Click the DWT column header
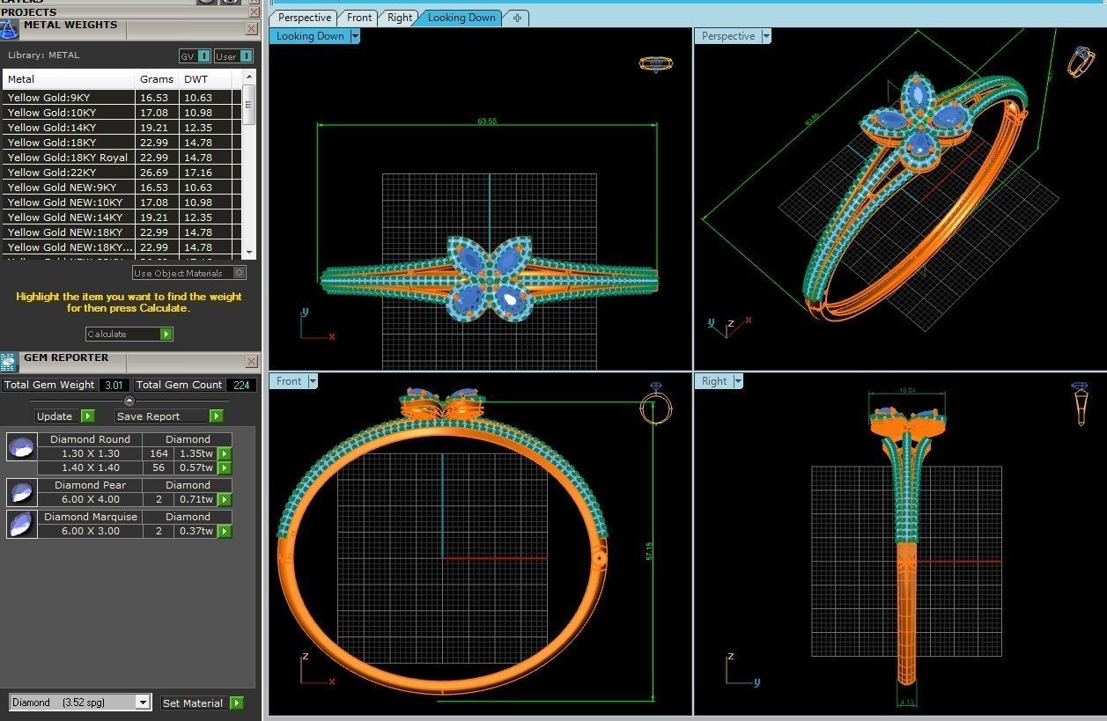 point(205,79)
